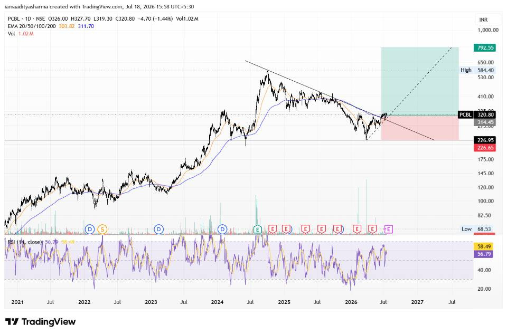
Task: Click the EMA 20/50/100/200 indicator legend
Action: pos(32,26)
